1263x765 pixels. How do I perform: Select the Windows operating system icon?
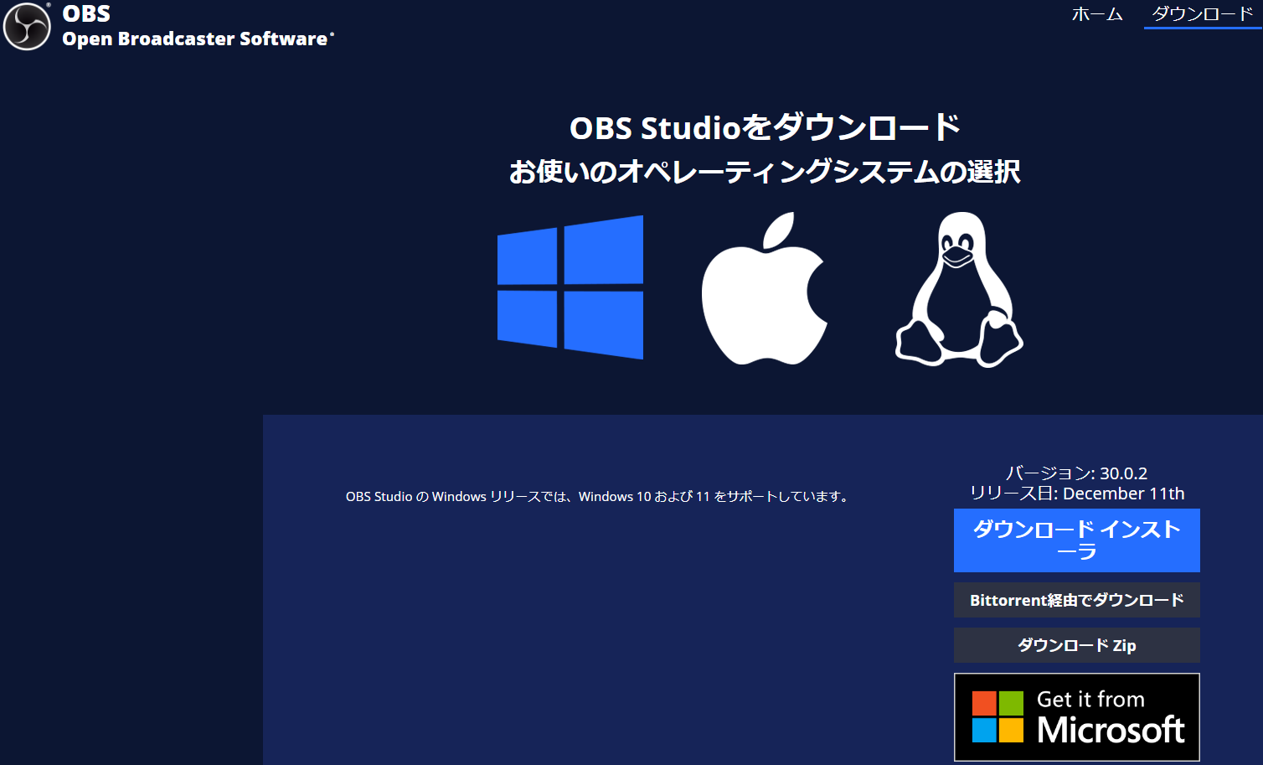(x=570, y=287)
